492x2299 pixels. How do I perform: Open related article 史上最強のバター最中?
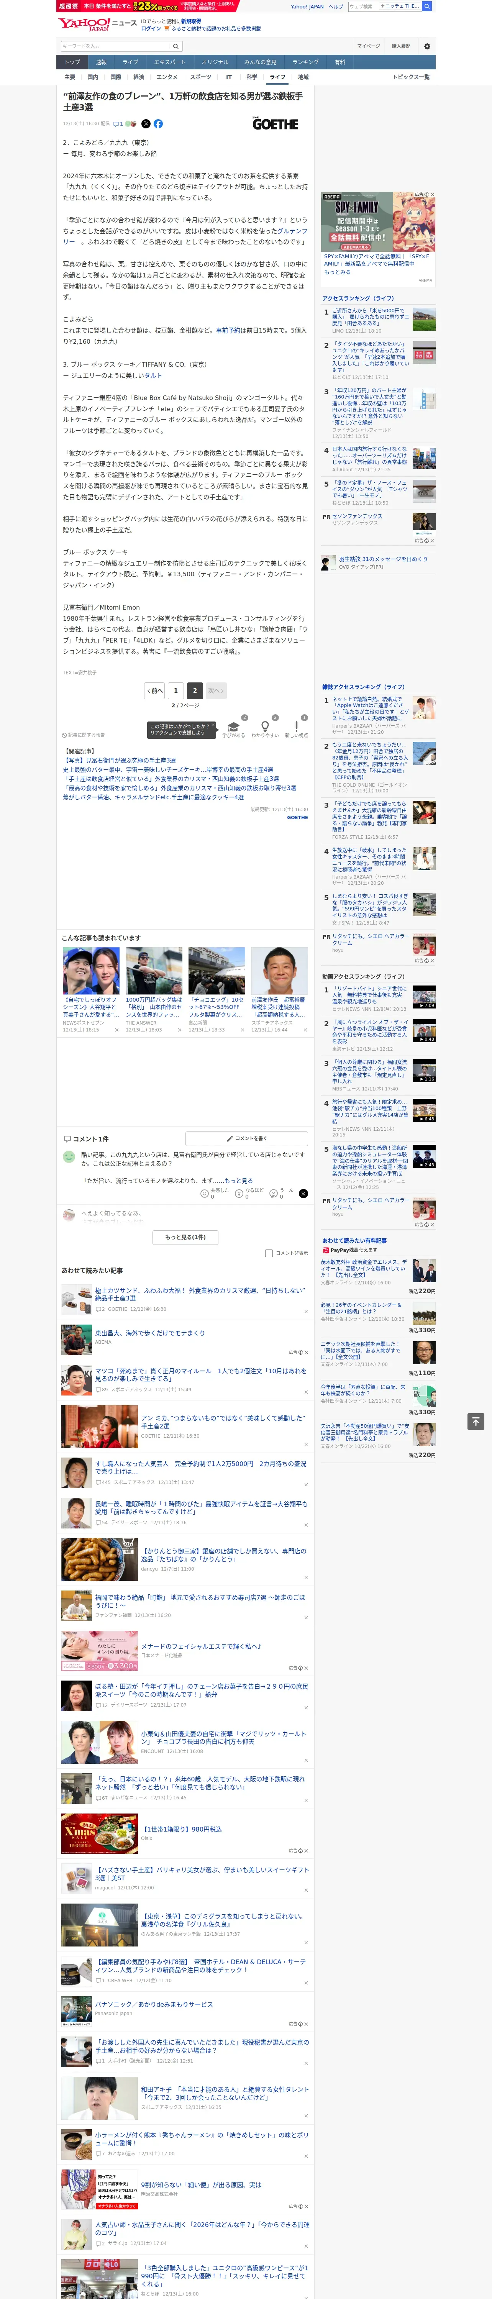pos(168,769)
